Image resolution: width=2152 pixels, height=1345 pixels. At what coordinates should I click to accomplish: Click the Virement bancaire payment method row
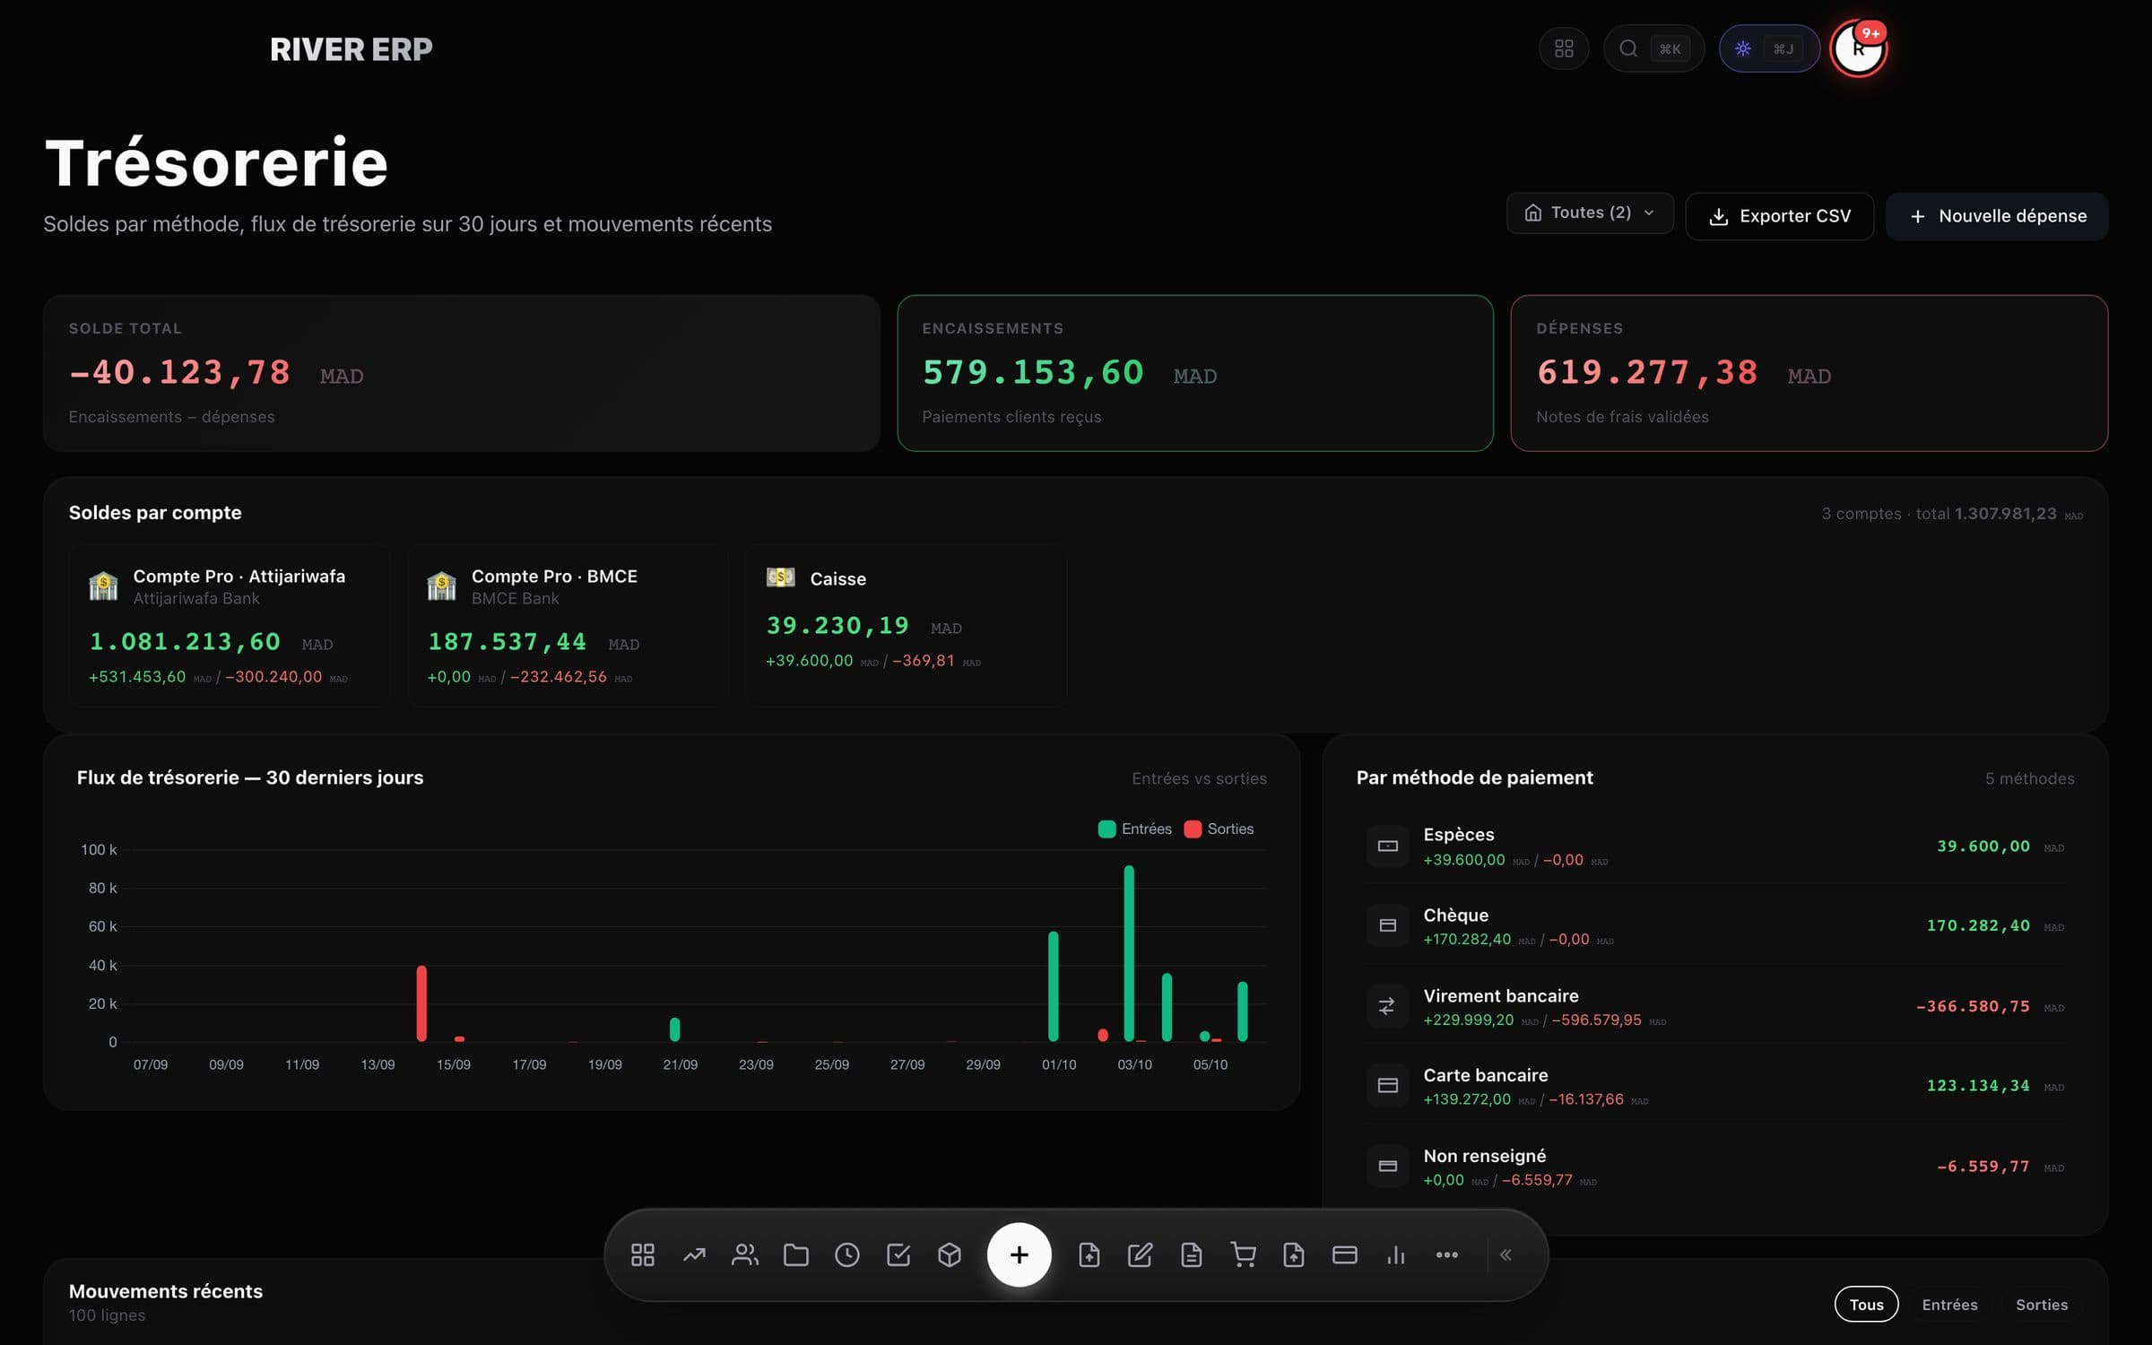click(x=1714, y=1006)
